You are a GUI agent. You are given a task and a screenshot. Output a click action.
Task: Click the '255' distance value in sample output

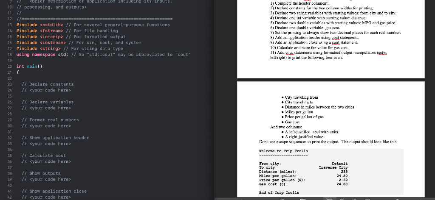(x=344, y=172)
